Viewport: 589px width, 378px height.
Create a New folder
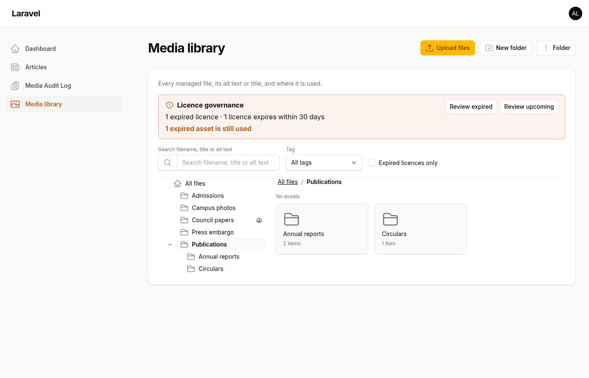point(506,48)
